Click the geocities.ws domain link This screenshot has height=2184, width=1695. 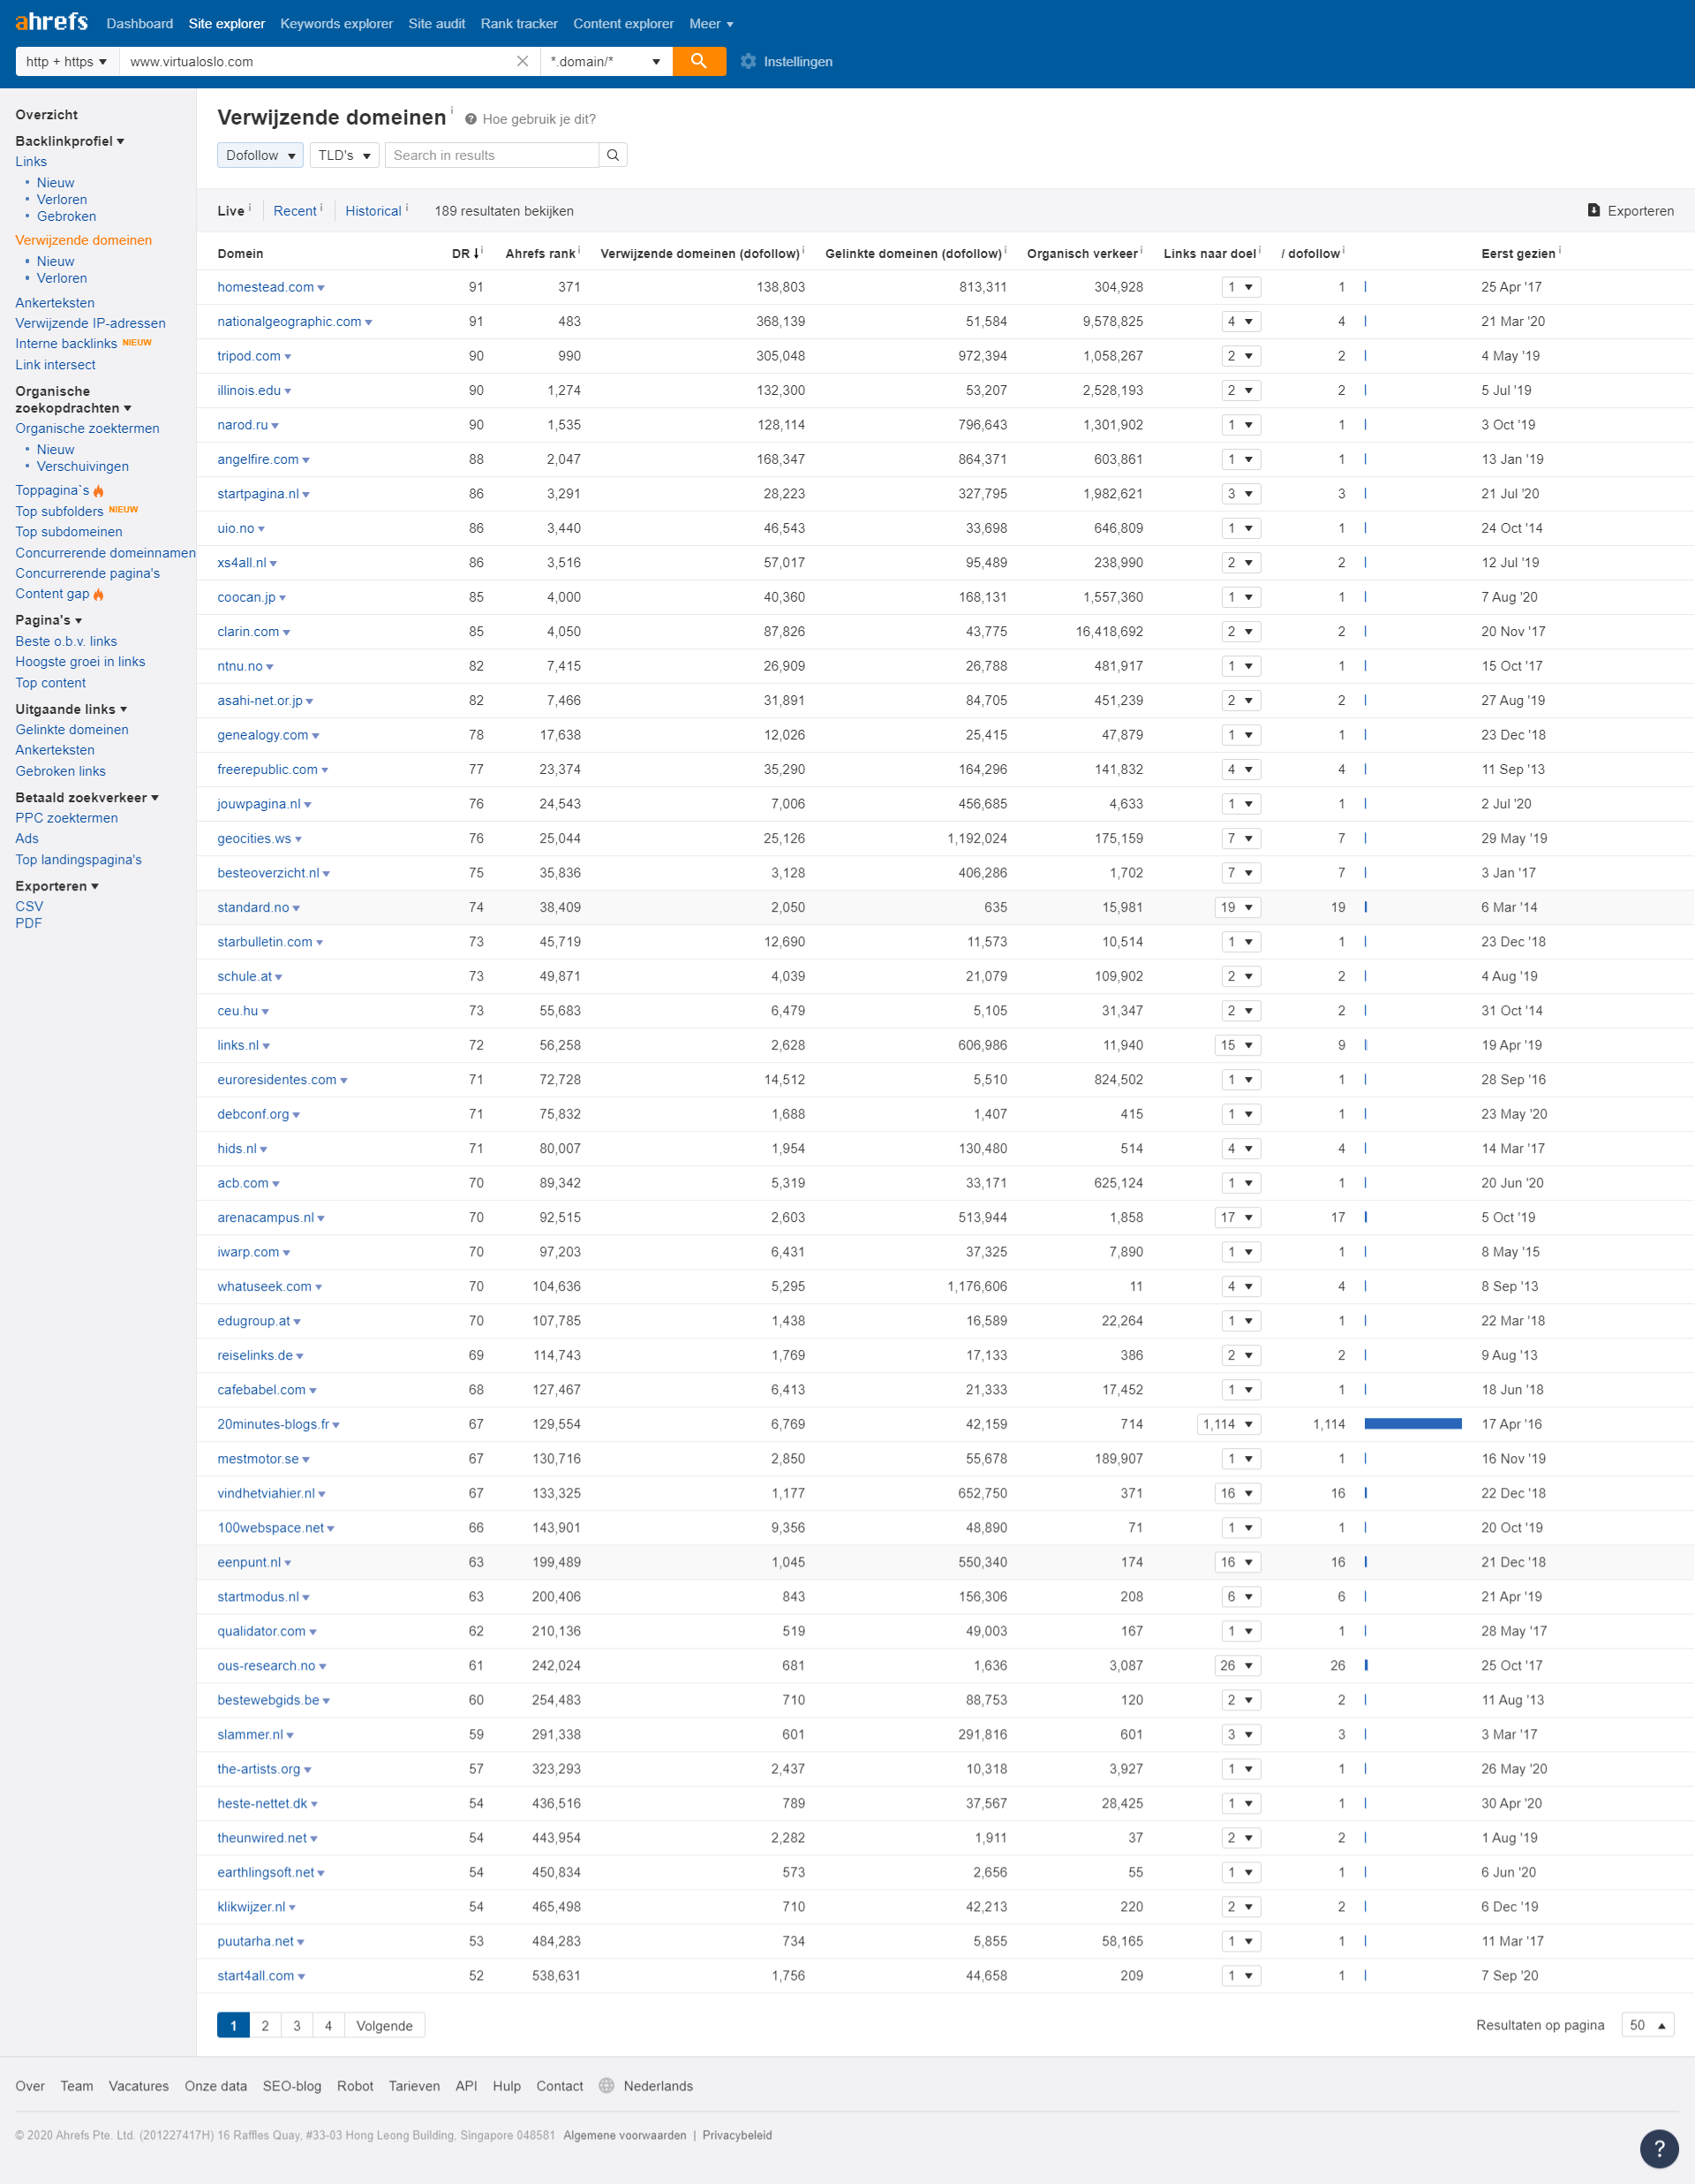pos(254,838)
